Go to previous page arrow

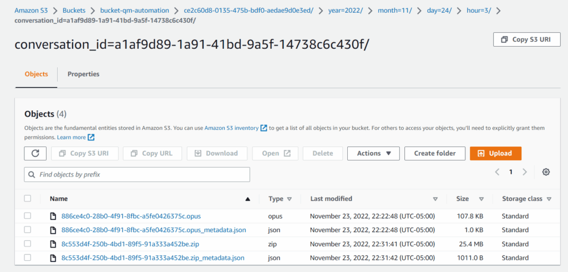pyautogui.click(x=498, y=172)
